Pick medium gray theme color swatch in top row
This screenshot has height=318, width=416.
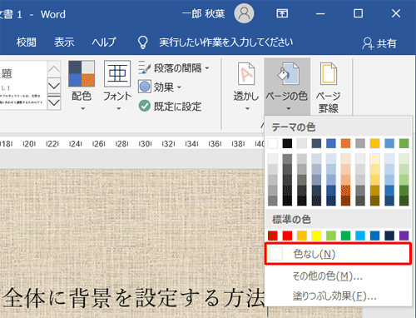[360, 143]
